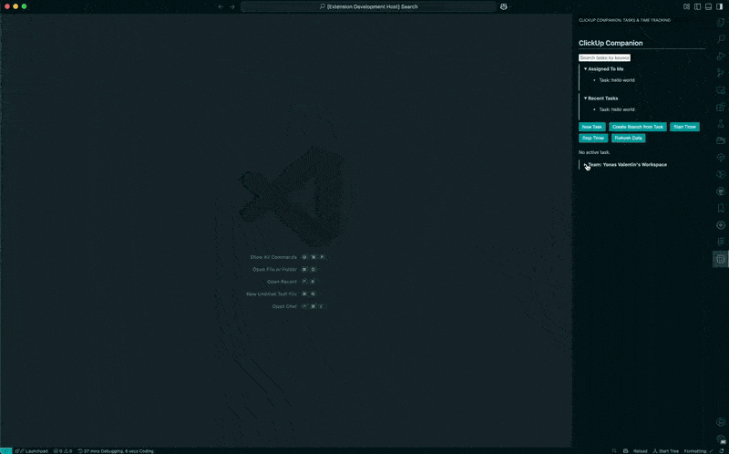Image resolution: width=729 pixels, height=454 pixels.
Task: Click the New Task button
Action: click(x=591, y=127)
